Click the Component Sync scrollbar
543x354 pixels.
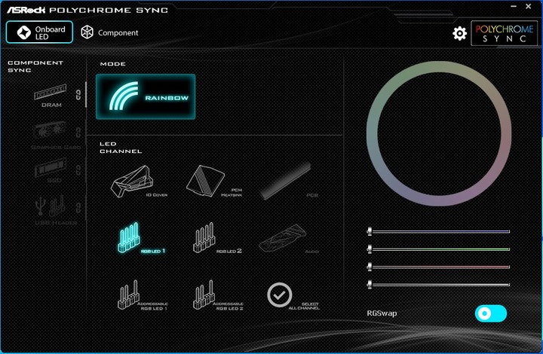(x=86, y=95)
